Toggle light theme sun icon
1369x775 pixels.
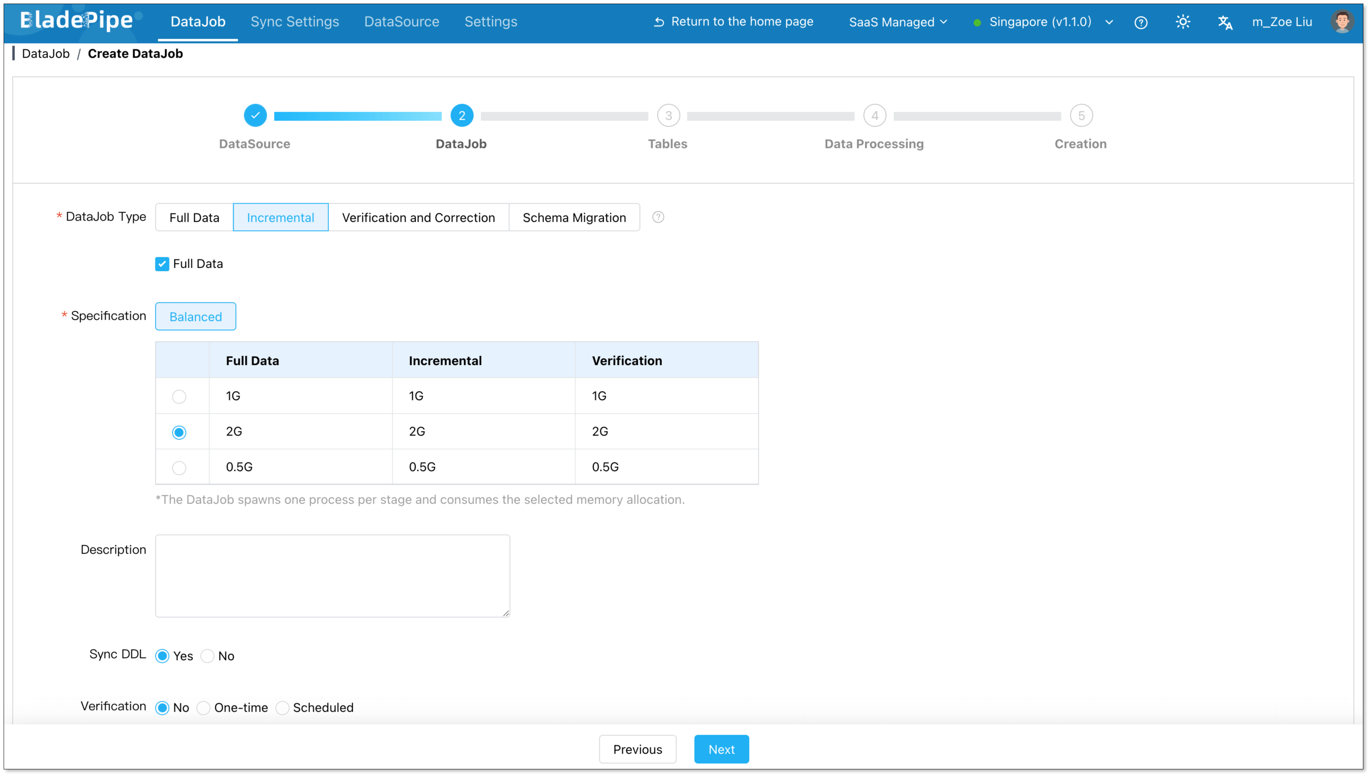1183,22
